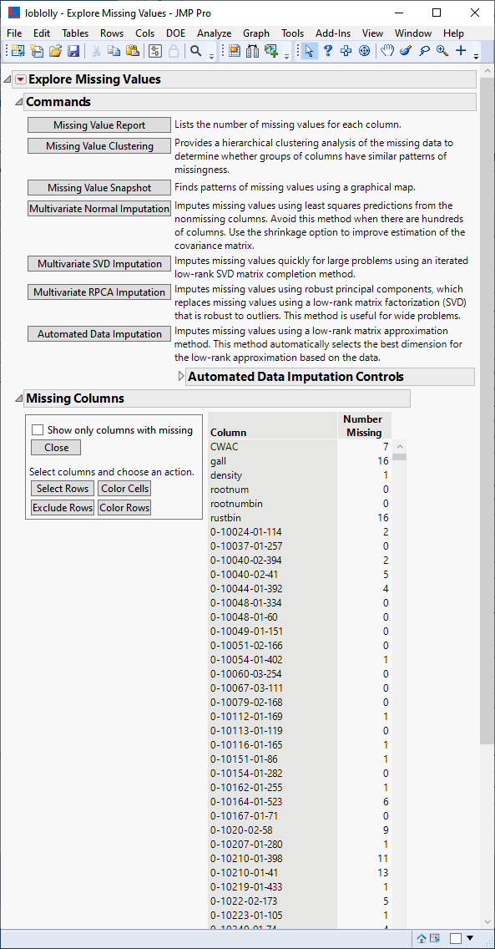Screen dimensions: 495x949
Task: Open the Home Window from the status bar
Action: (x=421, y=938)
